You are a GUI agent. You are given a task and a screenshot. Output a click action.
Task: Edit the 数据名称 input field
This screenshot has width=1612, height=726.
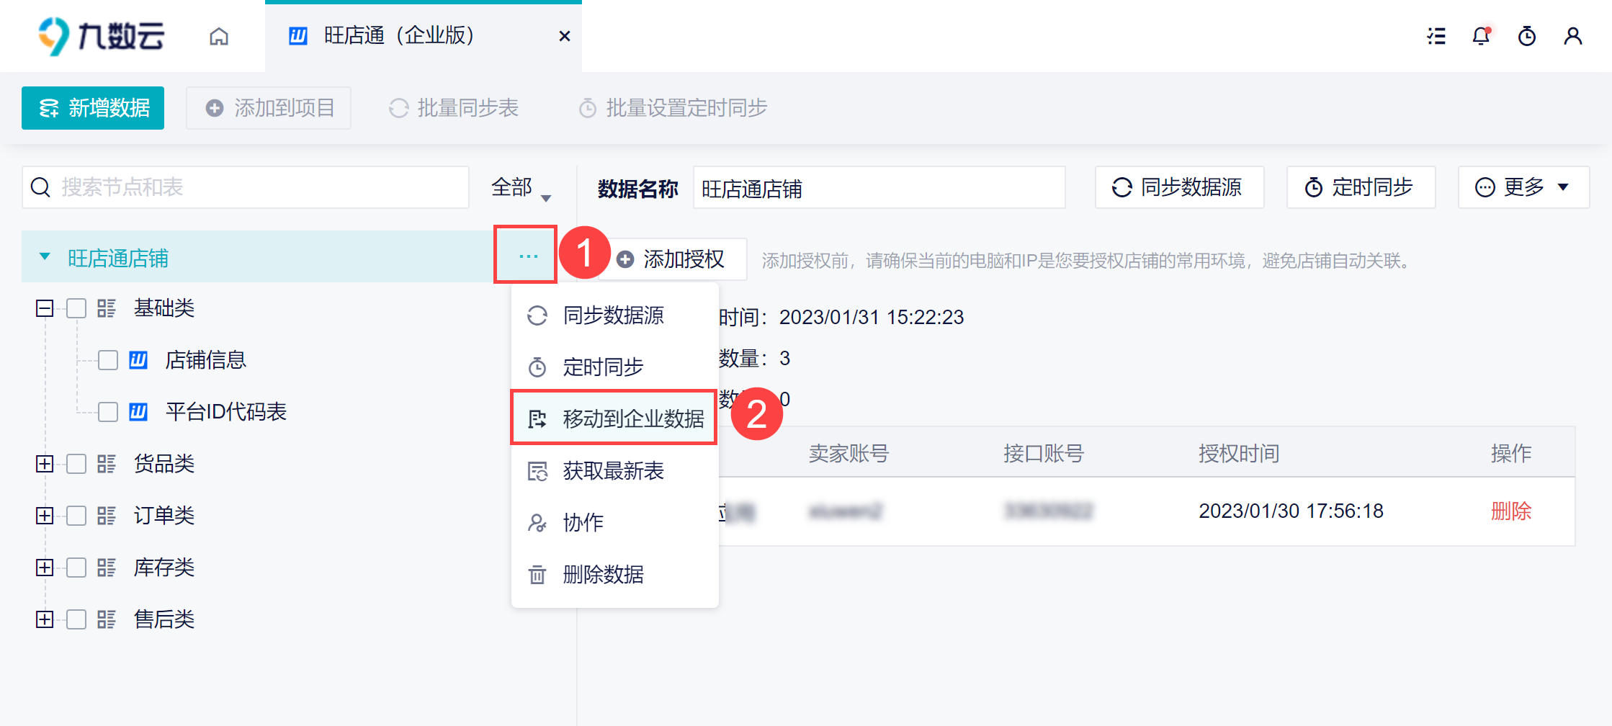pyautogui.click(x=879, y=188)
